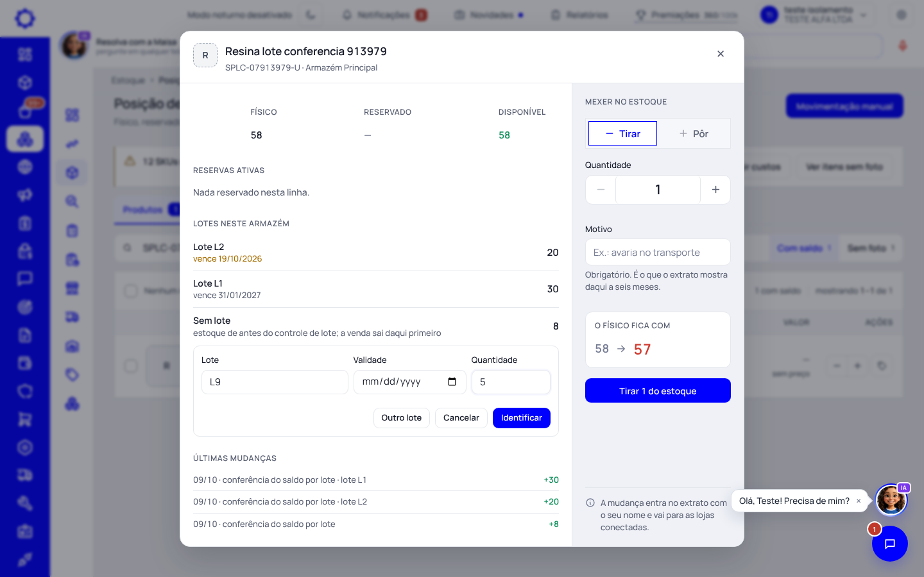924x577 pixels.
Task: Close the Resina lote conferencia dialog
Action: pos(721,54)
